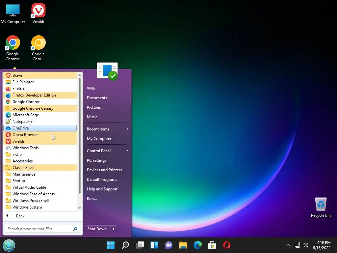
Task: Open File Explorer from the taskbar
Action: (183, 245)
